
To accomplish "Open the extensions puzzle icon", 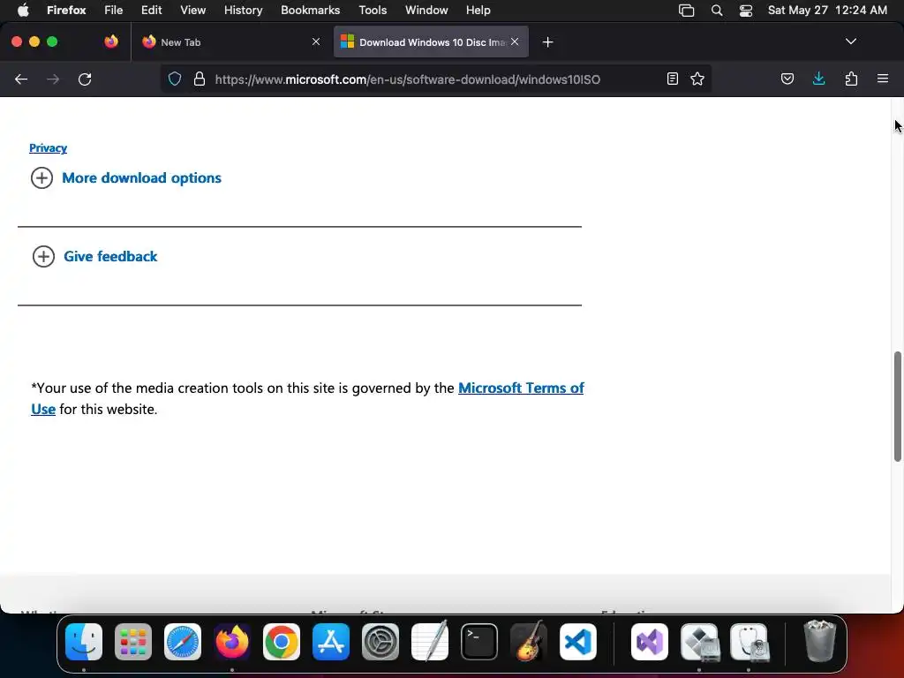I will 851,79.
